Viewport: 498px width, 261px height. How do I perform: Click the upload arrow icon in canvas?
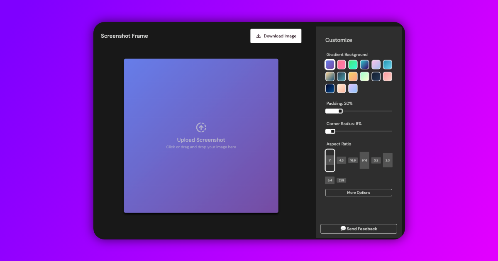tap(201, 127)
